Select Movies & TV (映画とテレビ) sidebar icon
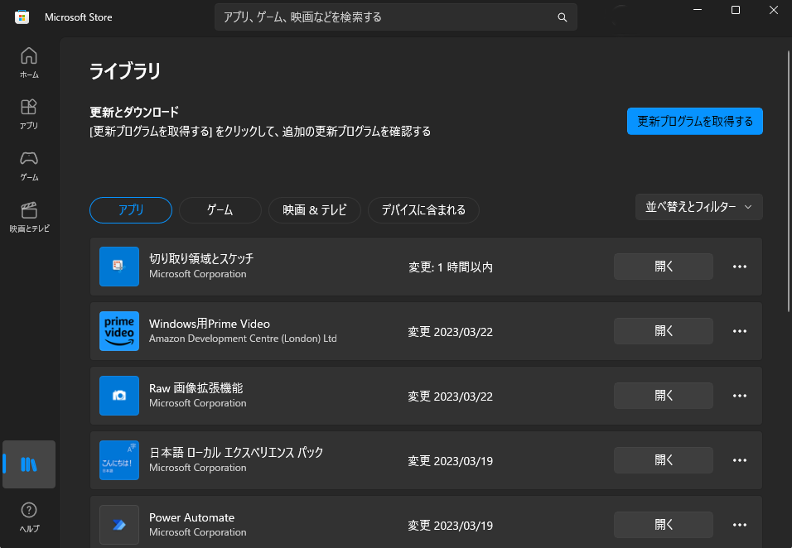Image resolution: width=792 pixels, height=548 pixels. [29, 216]
